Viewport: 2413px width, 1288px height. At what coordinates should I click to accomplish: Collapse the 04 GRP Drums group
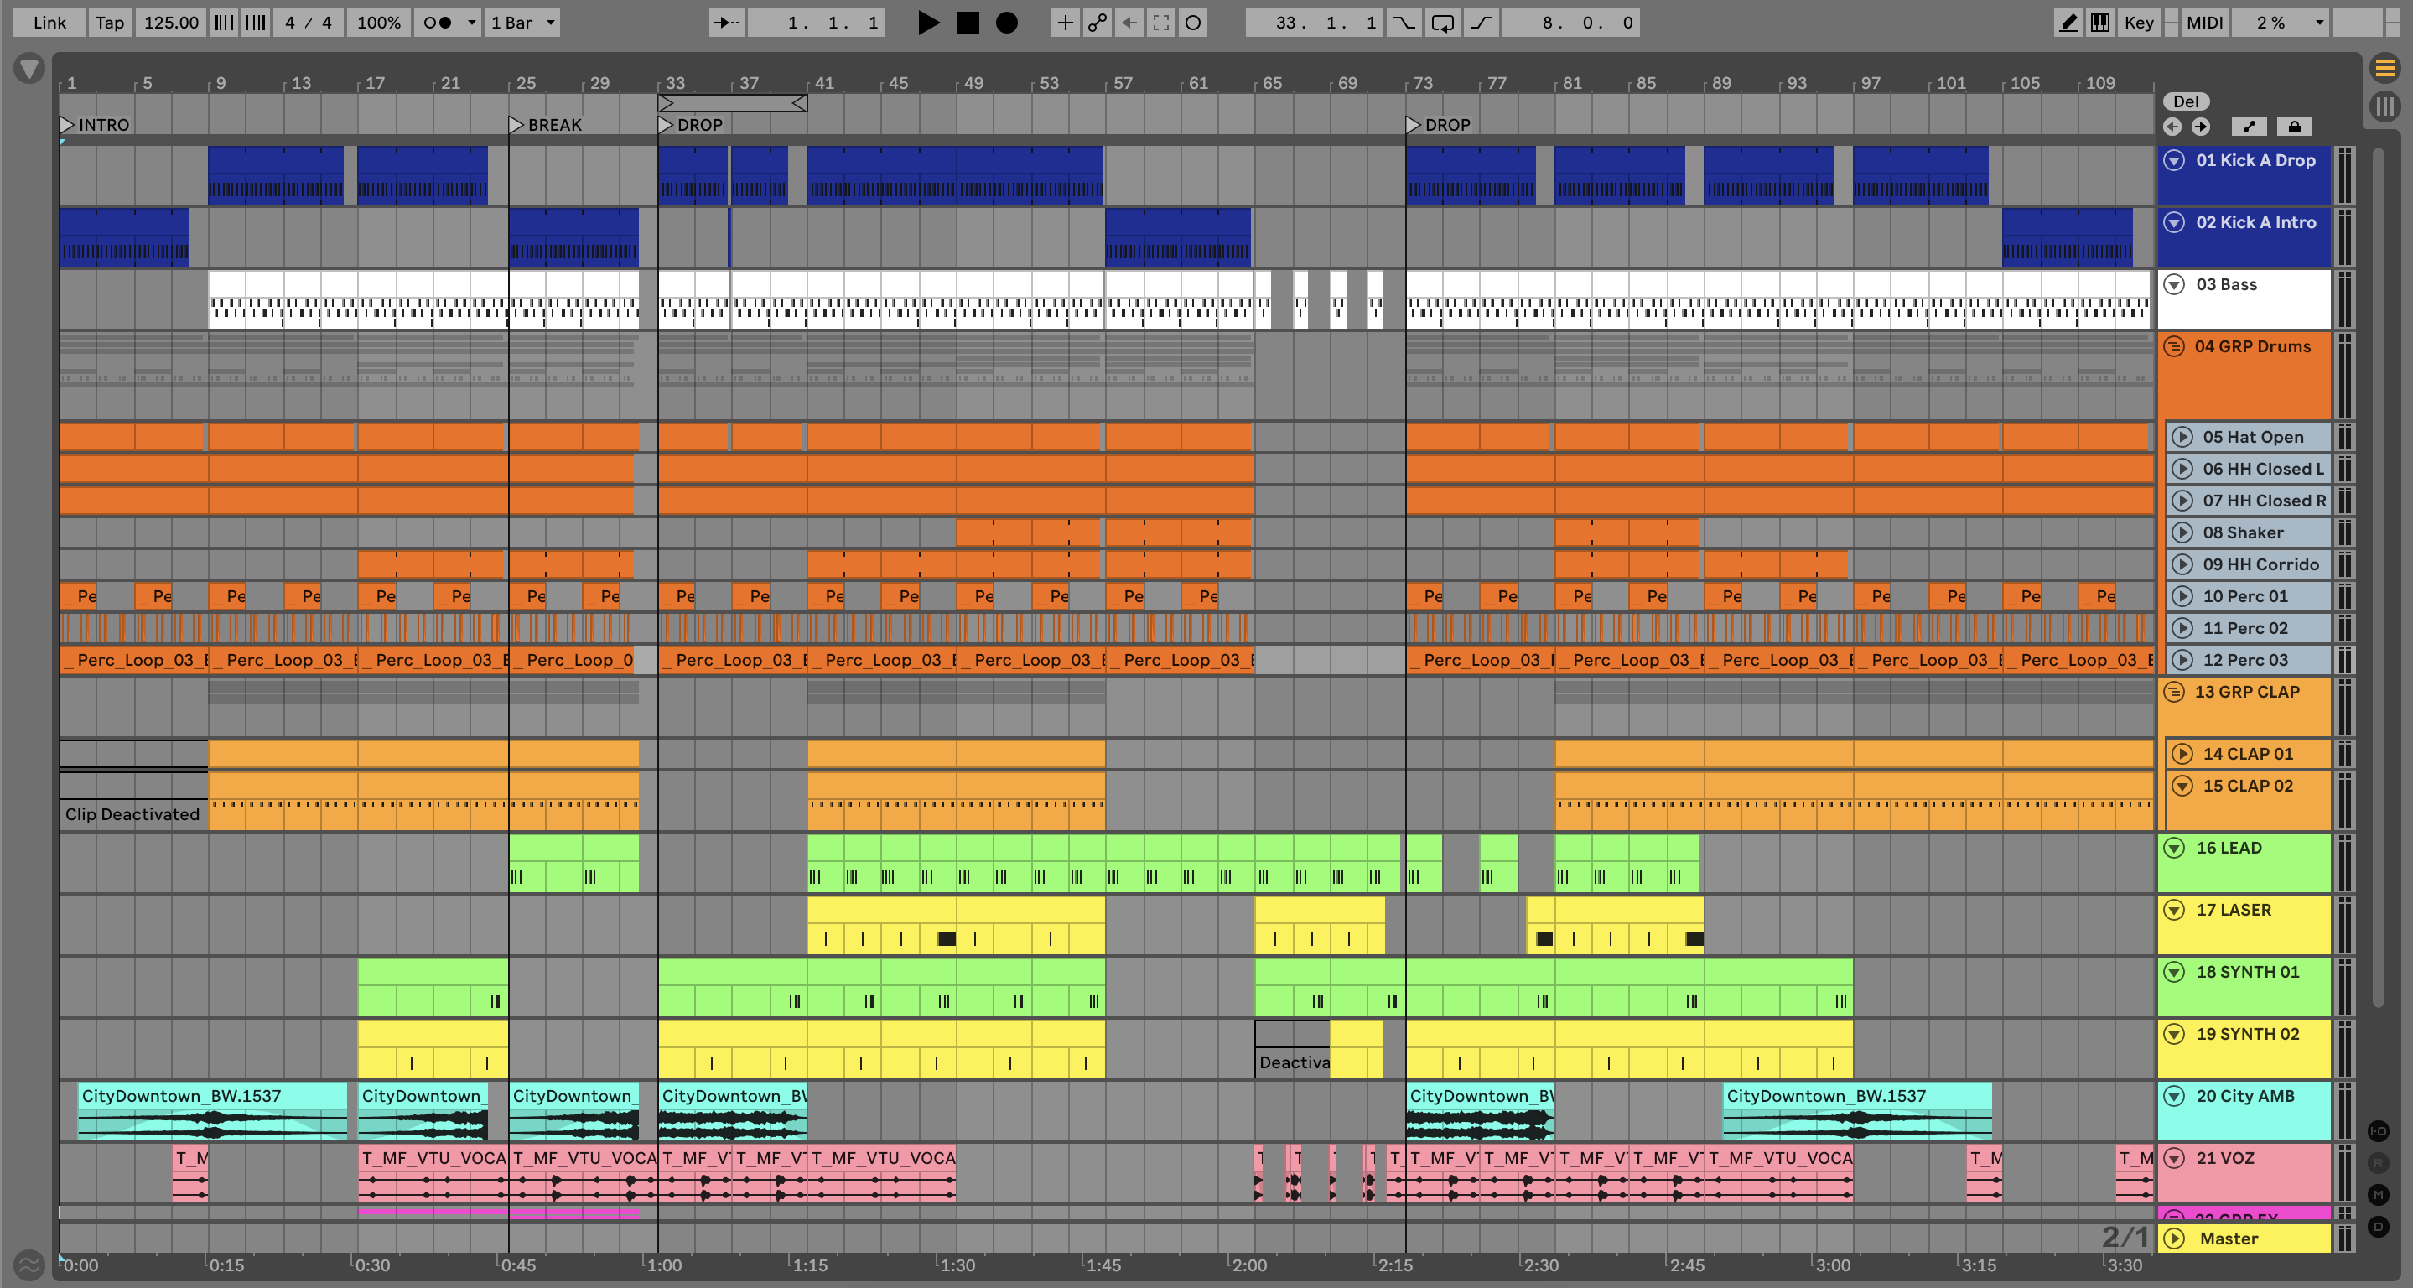pyautogui.click(x=2174, y=346)
